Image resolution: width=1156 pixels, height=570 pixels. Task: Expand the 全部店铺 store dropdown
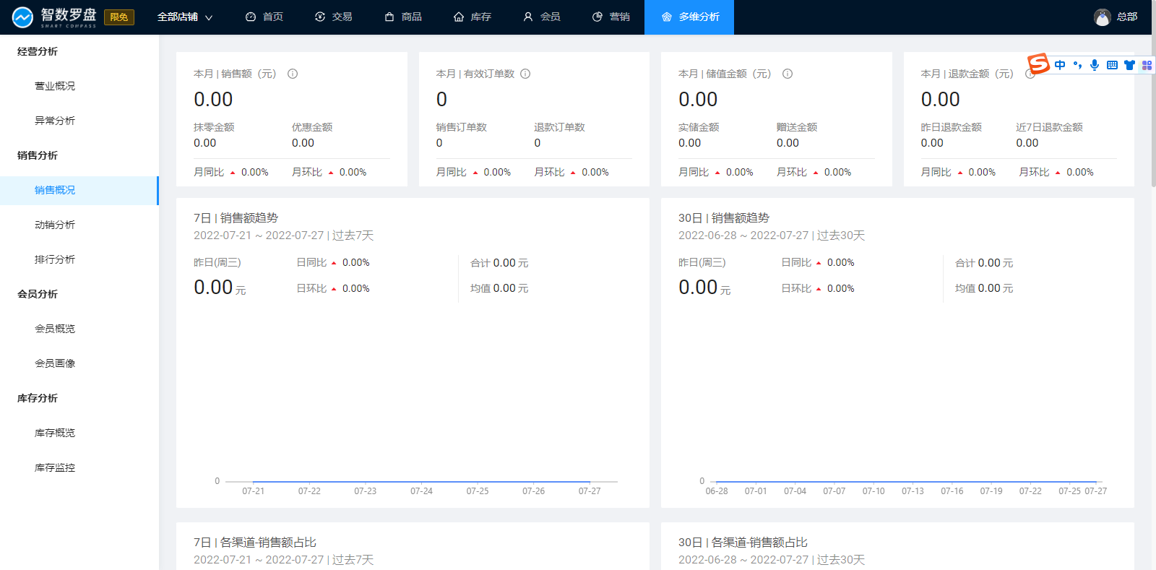185,17
